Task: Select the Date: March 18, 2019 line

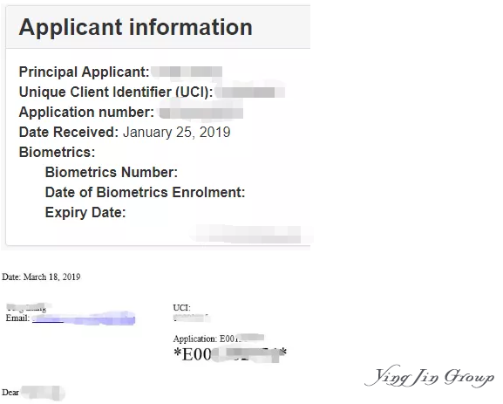Action: pyautogui.click(x=41, y=277)
